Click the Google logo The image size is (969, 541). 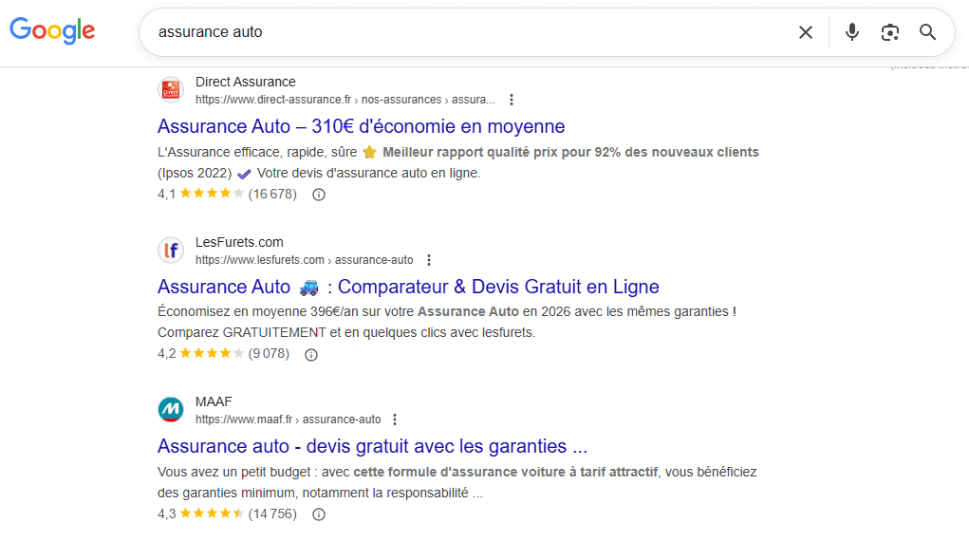click(52, 31)
